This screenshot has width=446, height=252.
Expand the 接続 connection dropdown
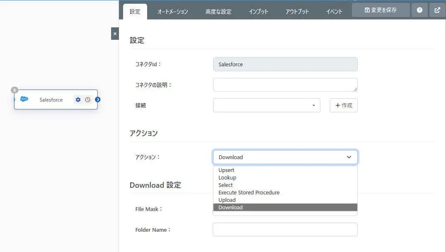[267, 105]
